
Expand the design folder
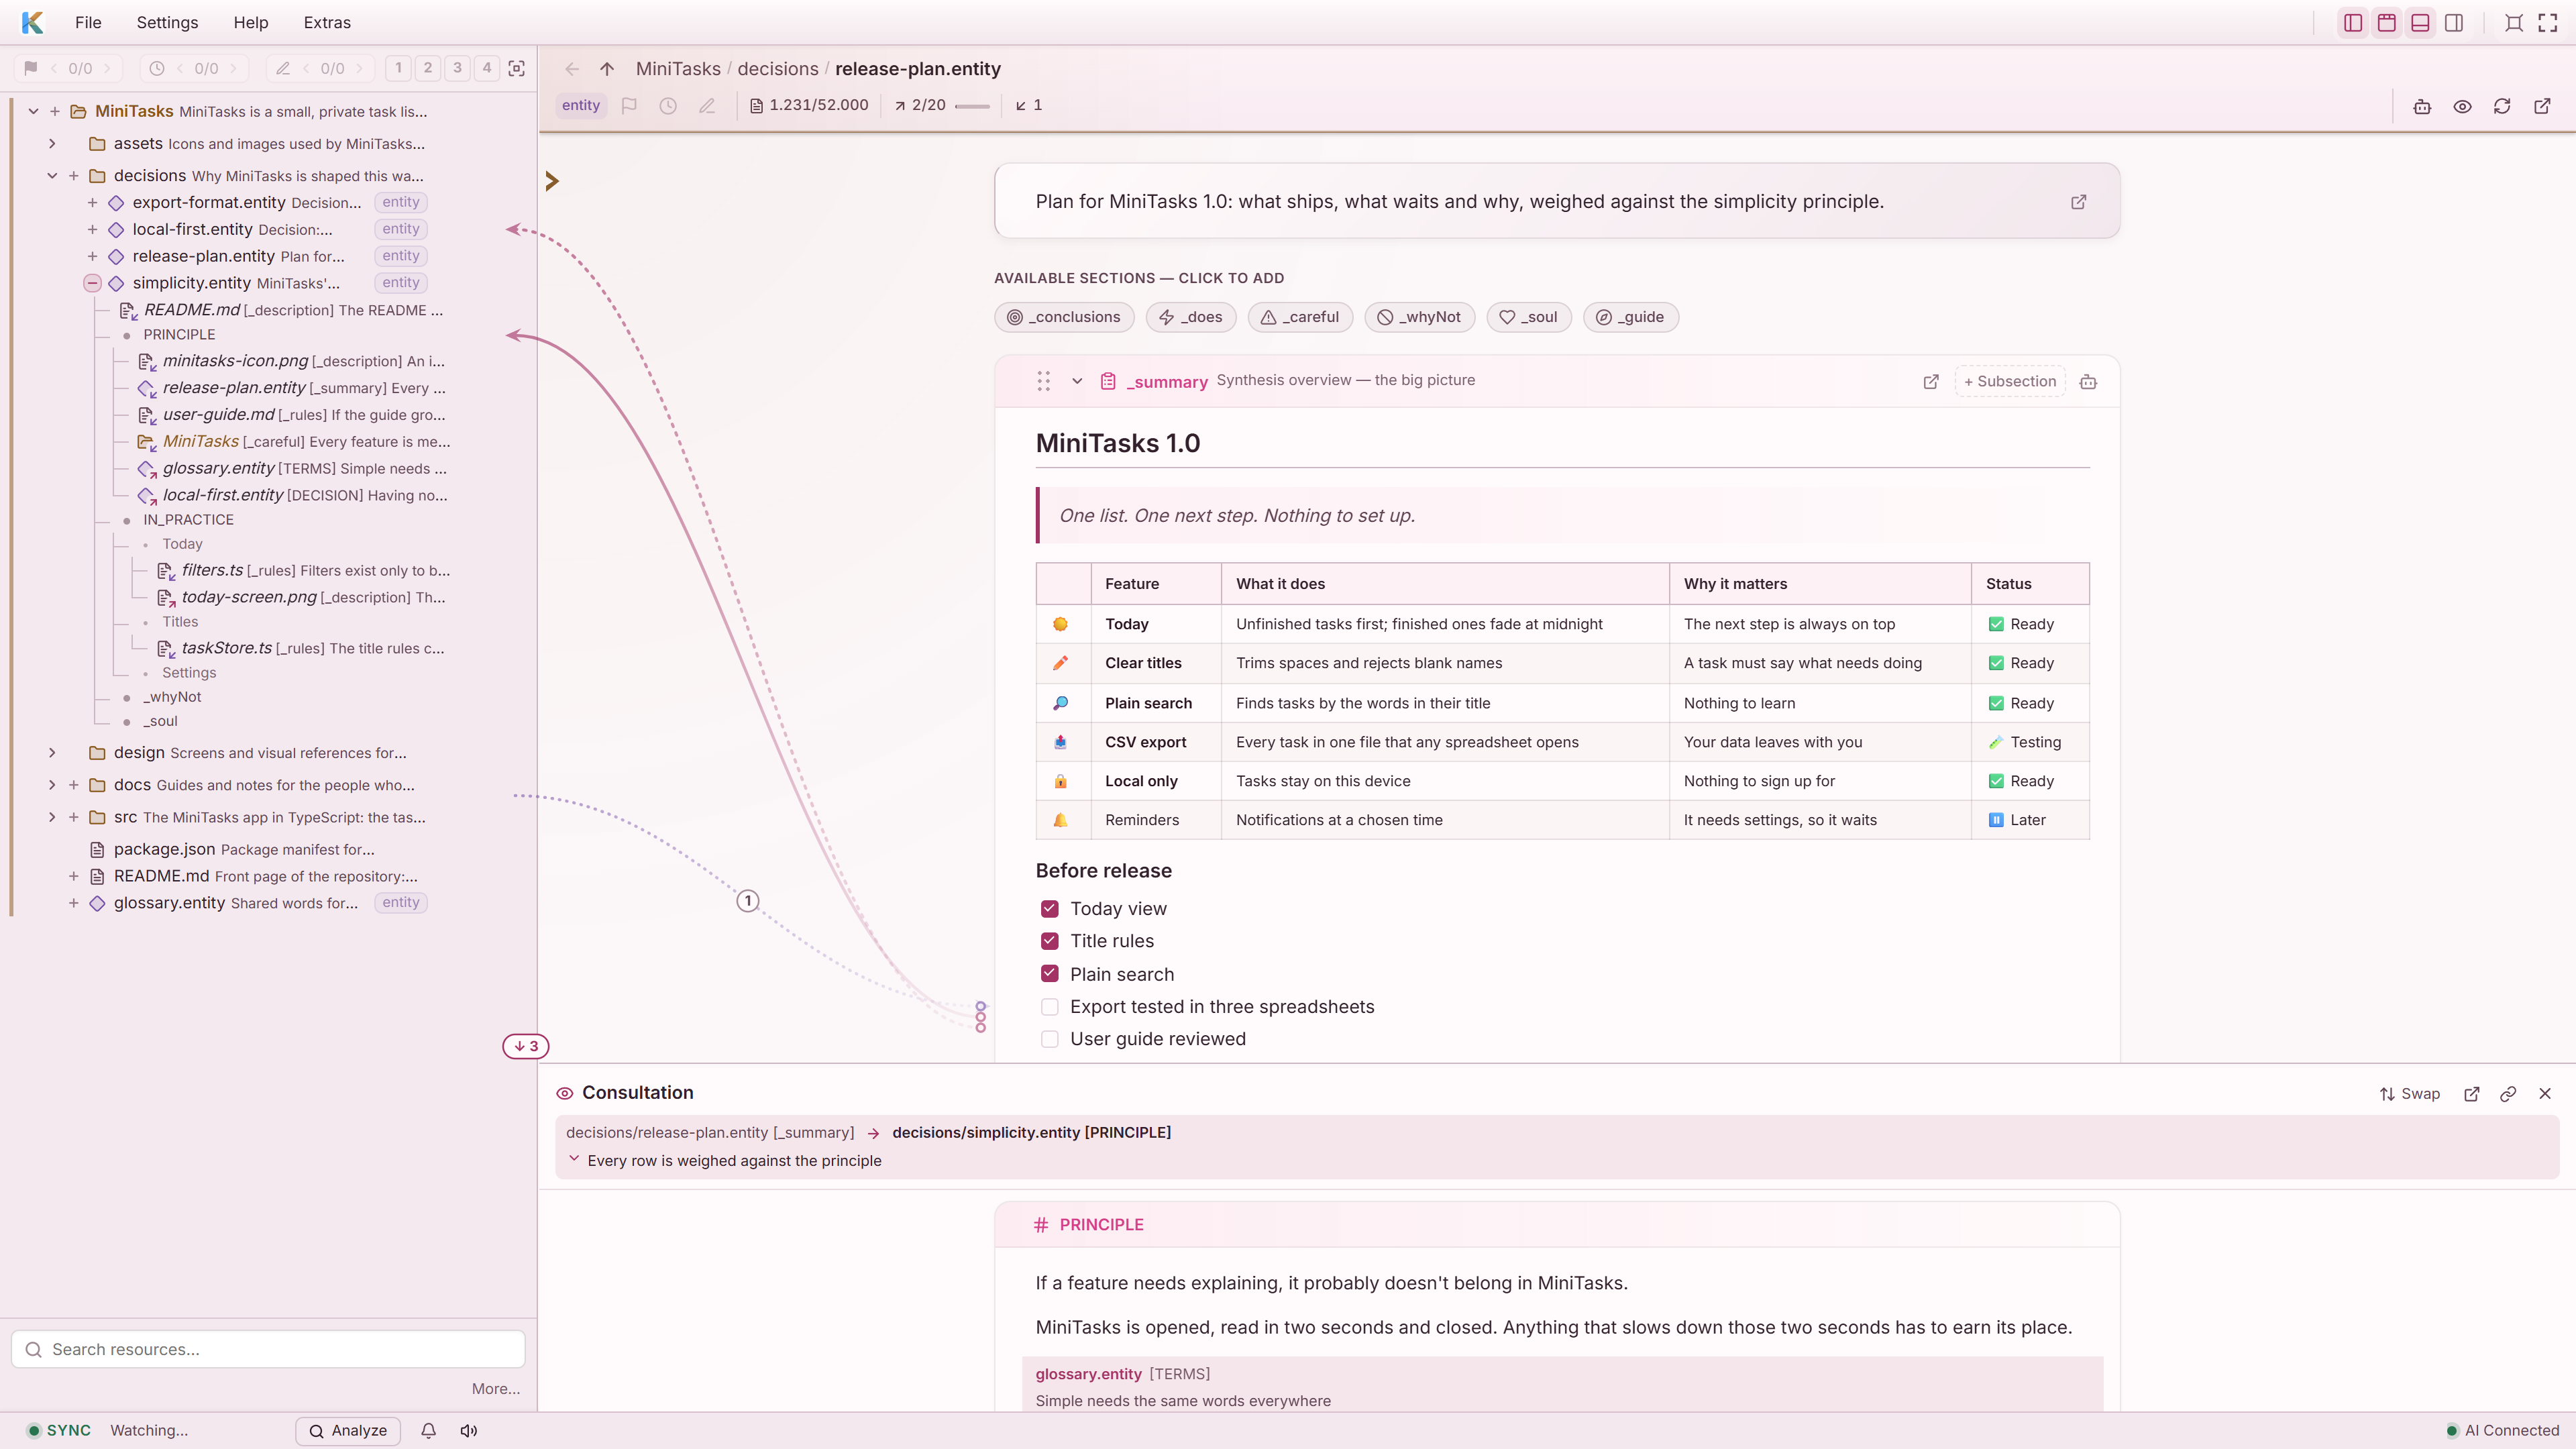pos(52,753)
